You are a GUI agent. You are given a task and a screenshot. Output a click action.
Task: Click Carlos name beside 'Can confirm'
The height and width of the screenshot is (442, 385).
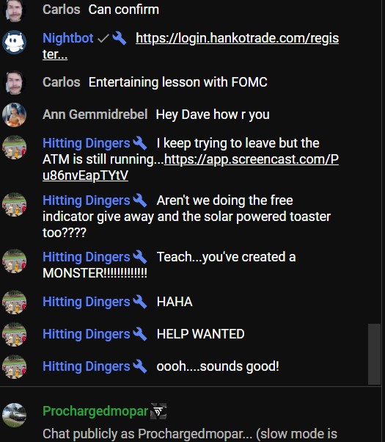point(62,10)
